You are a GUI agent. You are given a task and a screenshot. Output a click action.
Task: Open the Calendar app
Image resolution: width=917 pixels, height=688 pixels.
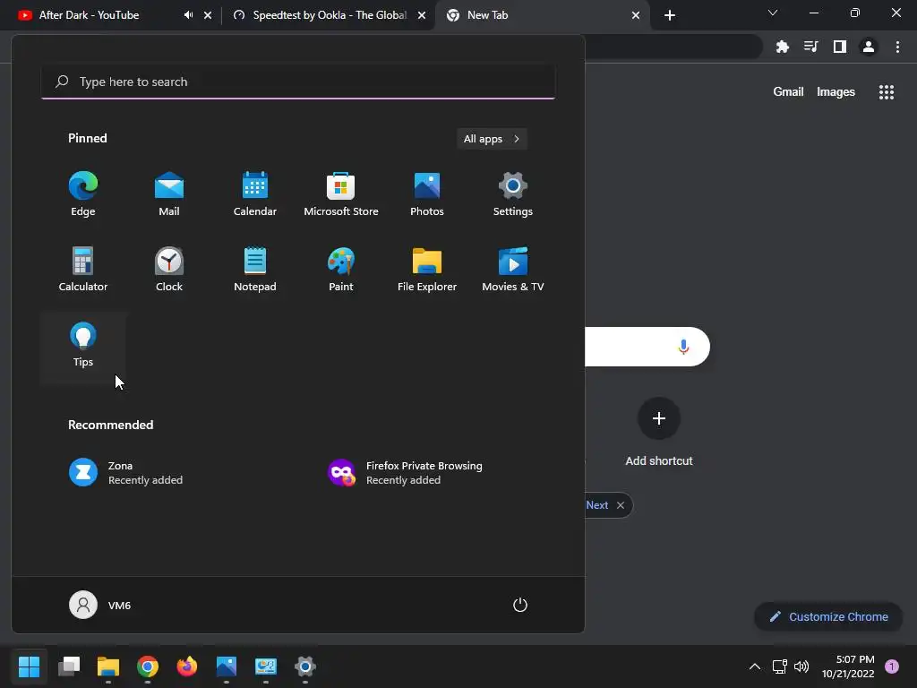coord(255,194)
